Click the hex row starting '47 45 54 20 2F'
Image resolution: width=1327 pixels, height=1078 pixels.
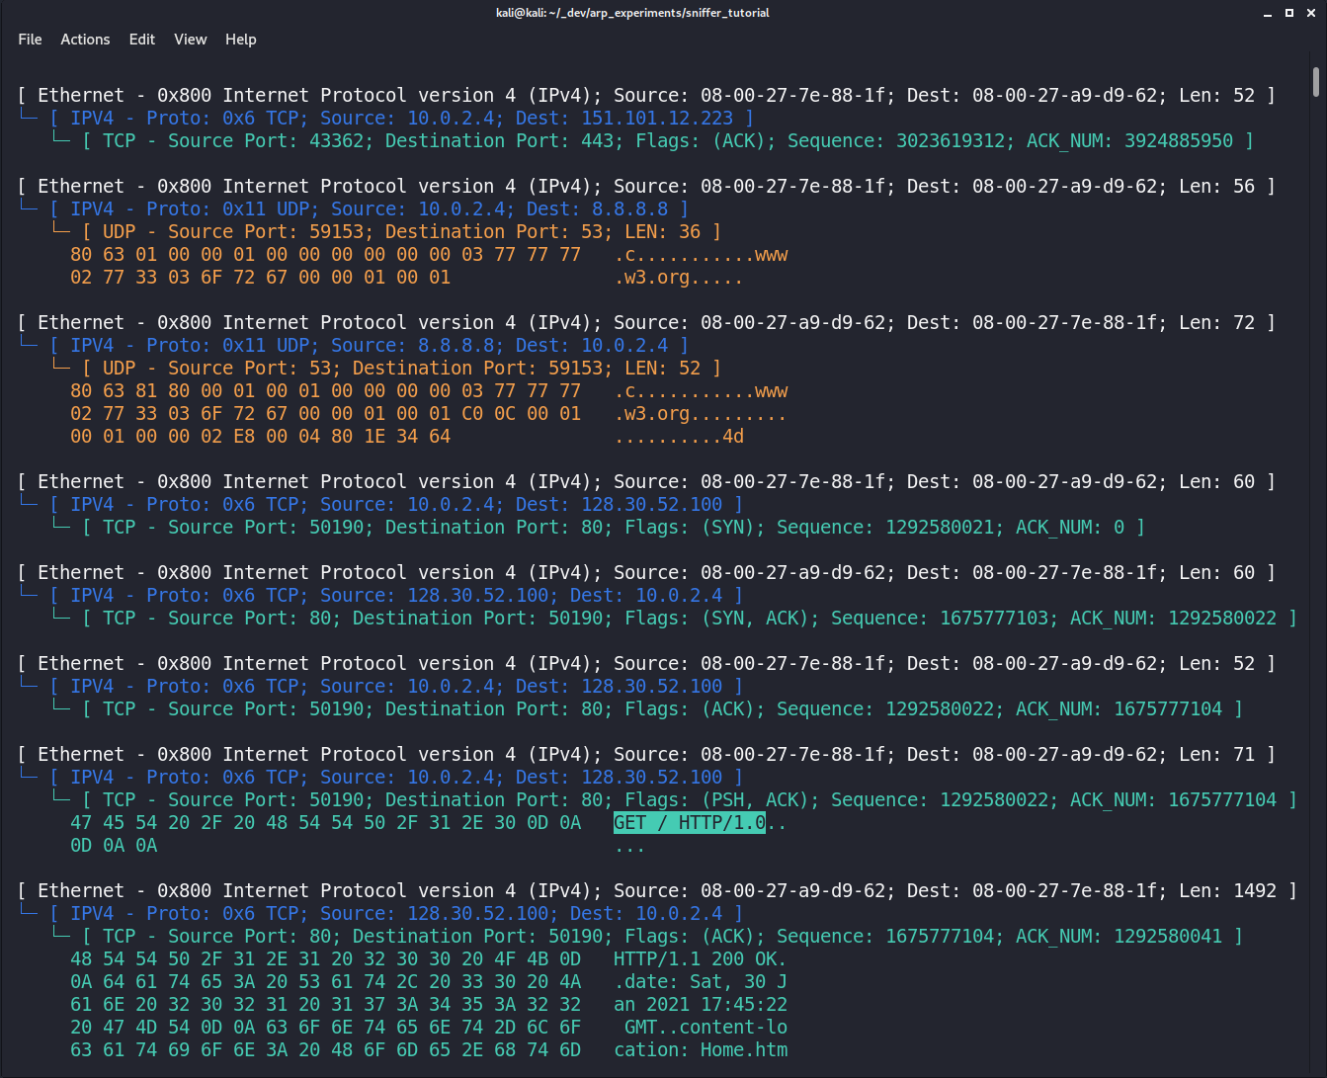pos(325,823)
